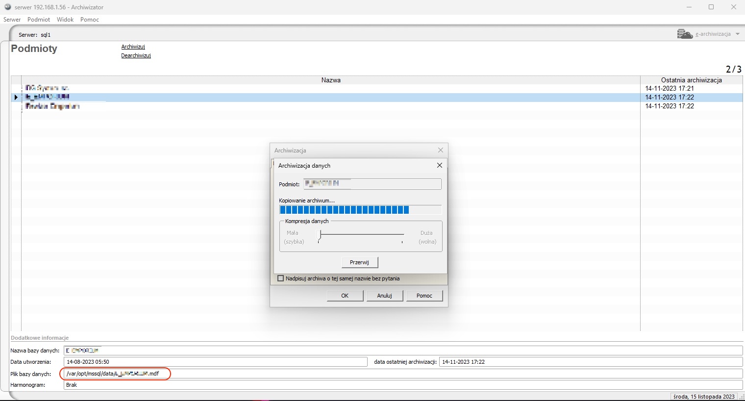Expand the e-archiwizacja dropdown arrow
This screenshot has width=745, height=401.
pos(738,34)
